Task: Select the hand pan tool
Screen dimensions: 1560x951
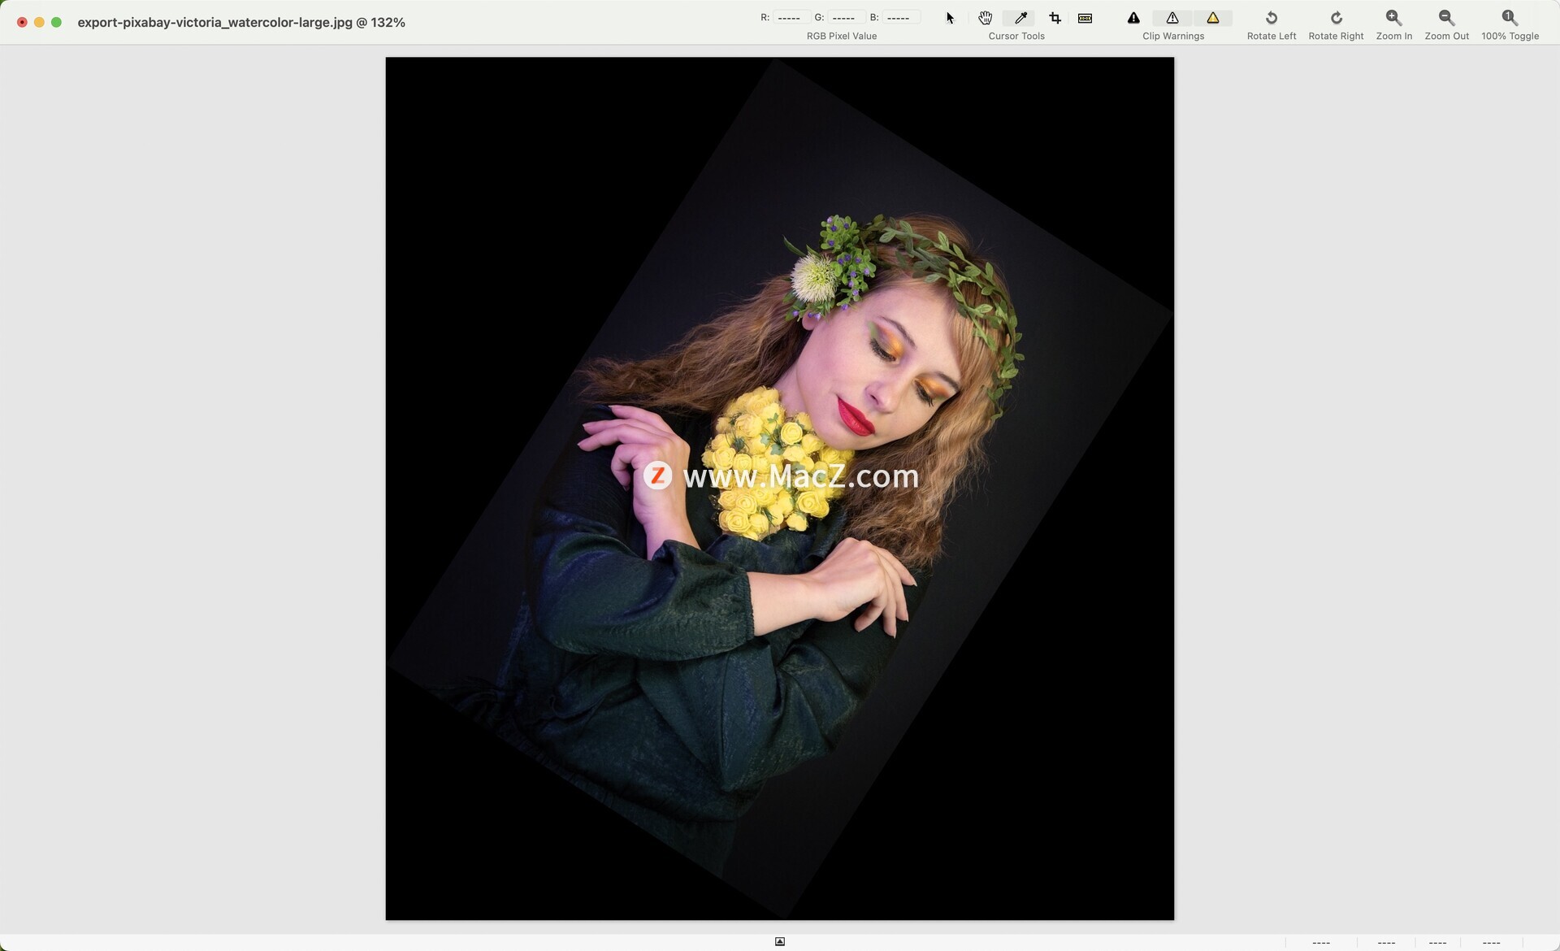Action: coord(985,18)
